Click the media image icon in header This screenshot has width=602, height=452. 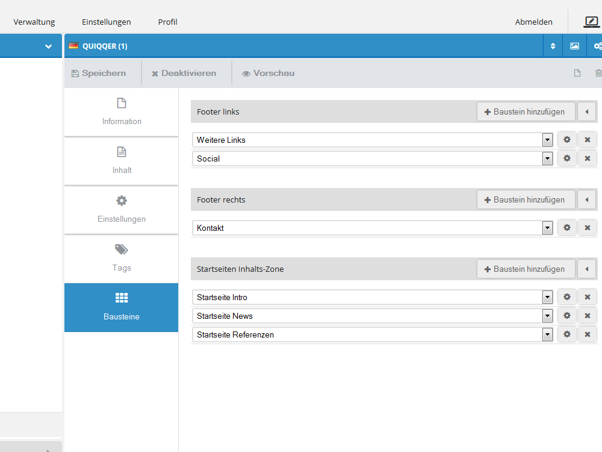574,46
